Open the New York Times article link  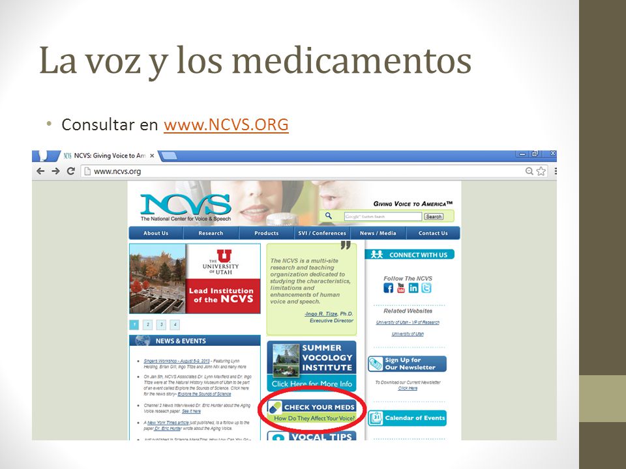168,422
